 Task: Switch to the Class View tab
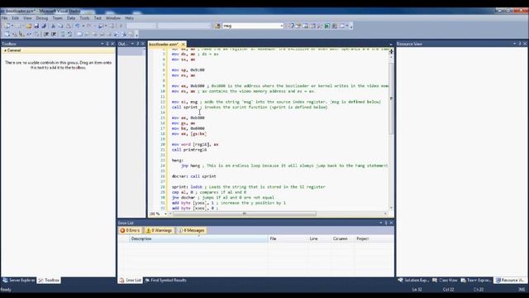[445, 280]
